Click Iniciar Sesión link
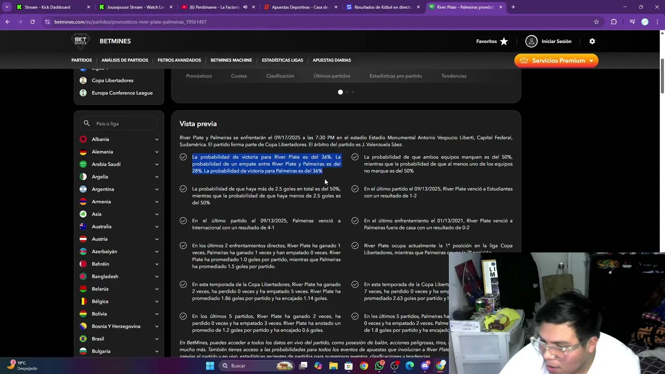The width and height of the screenshot is (665, 374). (556, 42)
